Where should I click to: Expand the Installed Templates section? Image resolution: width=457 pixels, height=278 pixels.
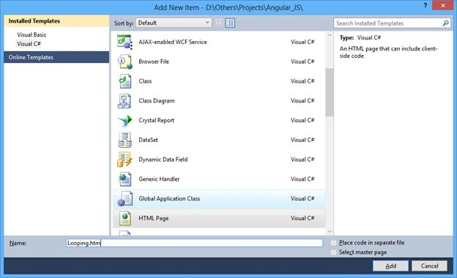(56, 21)
